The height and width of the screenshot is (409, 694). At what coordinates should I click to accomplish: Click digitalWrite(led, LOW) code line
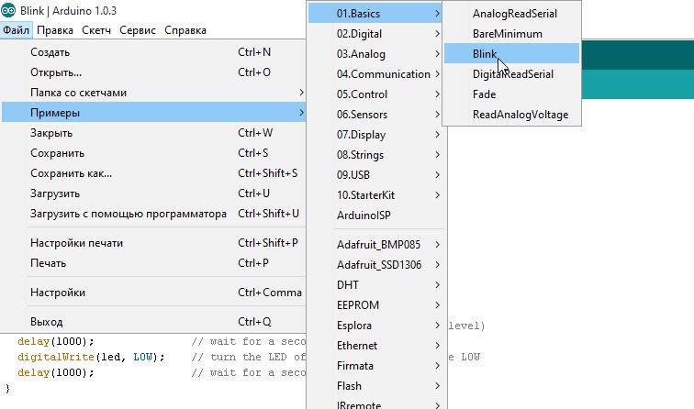coord(91,357)
